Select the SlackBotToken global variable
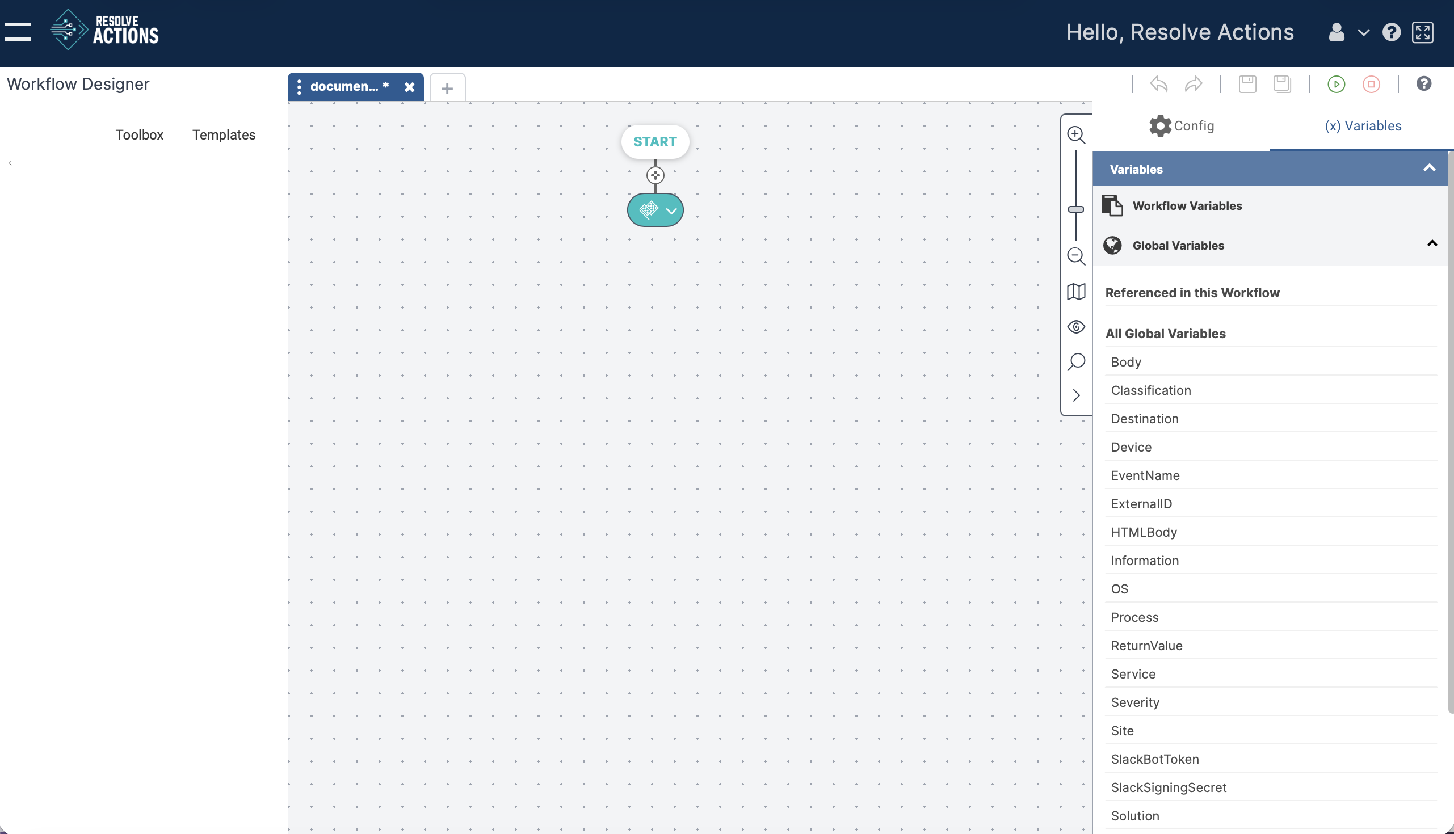Viewport: 1454px width, 834px height. (x=1154, y=759)
